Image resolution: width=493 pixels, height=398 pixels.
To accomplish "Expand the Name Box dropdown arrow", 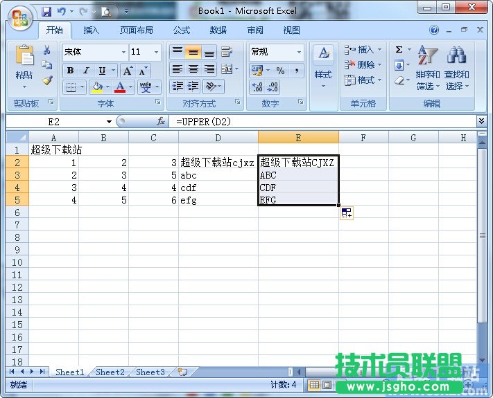I will (109, 121).
